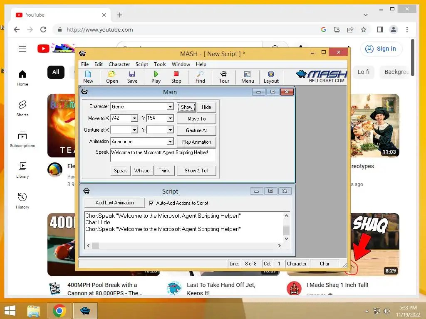Bookmark this page with the star icon
This screenshot has width=426, height=319.
364,29
